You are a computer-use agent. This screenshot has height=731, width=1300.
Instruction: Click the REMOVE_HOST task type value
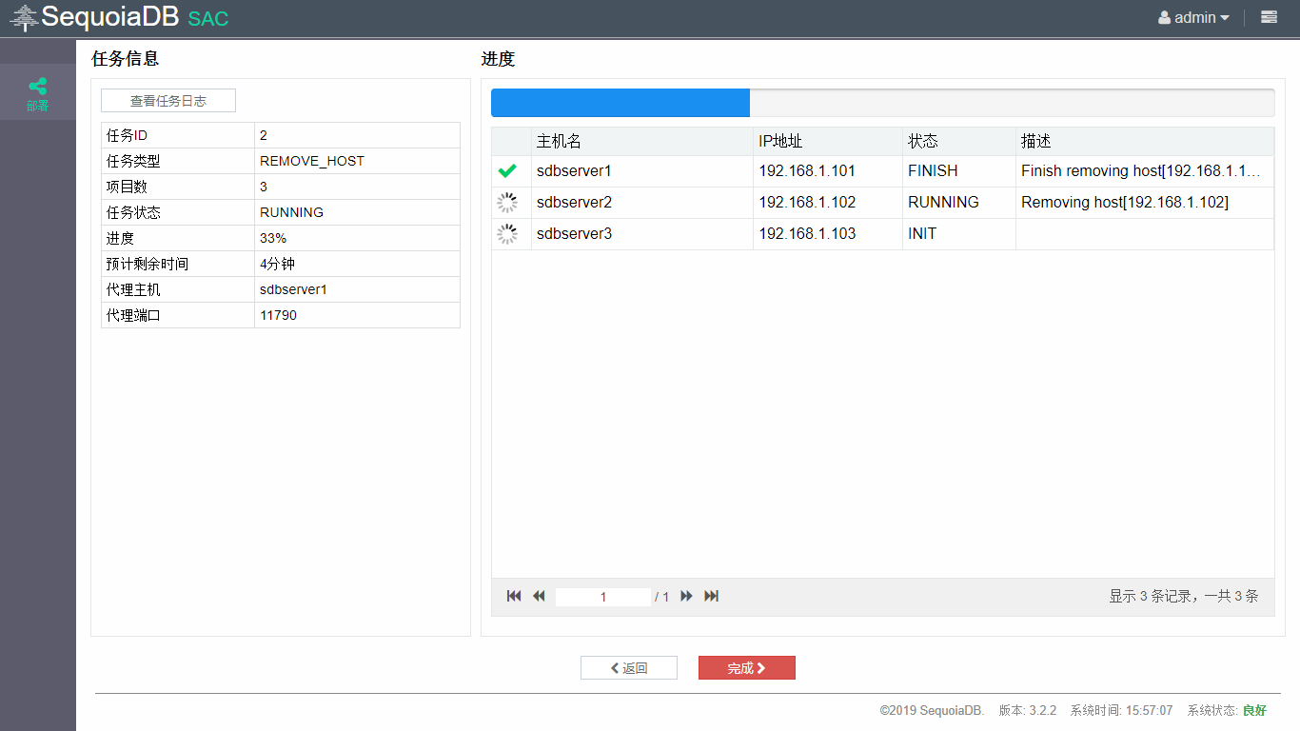[312, 162]
